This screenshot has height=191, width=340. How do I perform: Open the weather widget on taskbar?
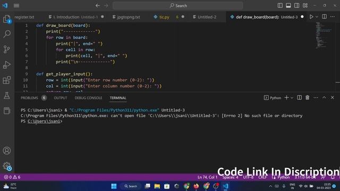coord(10,186)
